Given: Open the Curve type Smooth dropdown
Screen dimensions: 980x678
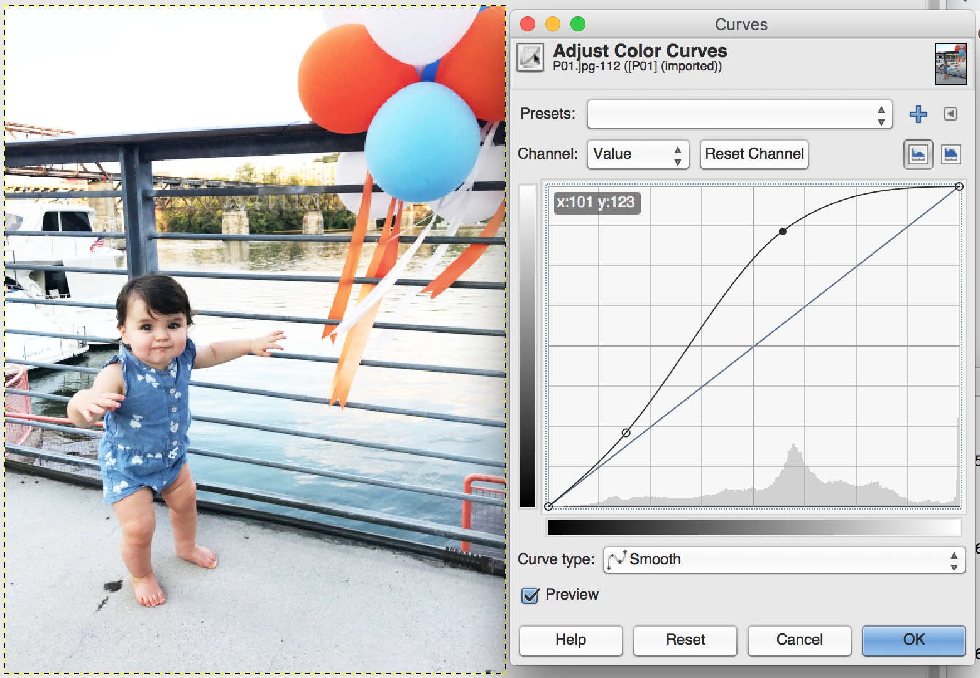Looking at the screenshot, I should click(783, 559).
